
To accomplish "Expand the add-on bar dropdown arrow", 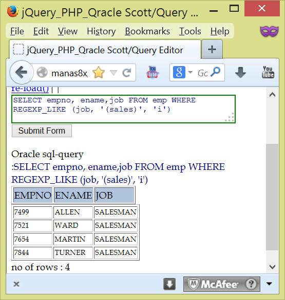I will [x=269, y=284].
